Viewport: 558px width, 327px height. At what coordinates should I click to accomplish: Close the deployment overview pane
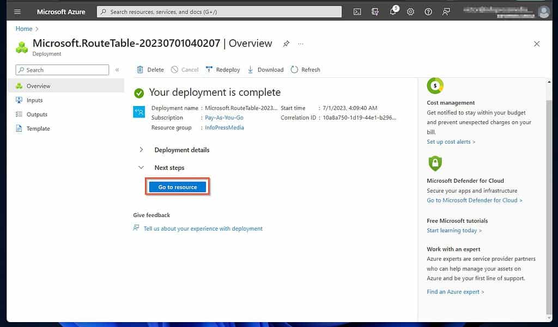point(537,44)
